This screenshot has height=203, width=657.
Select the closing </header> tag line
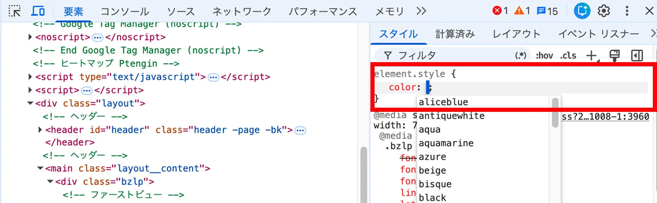tap(70, 143)
